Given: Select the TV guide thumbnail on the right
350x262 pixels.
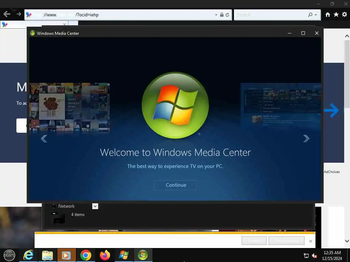Looking at the screenshot, I should tap(281, 105).
